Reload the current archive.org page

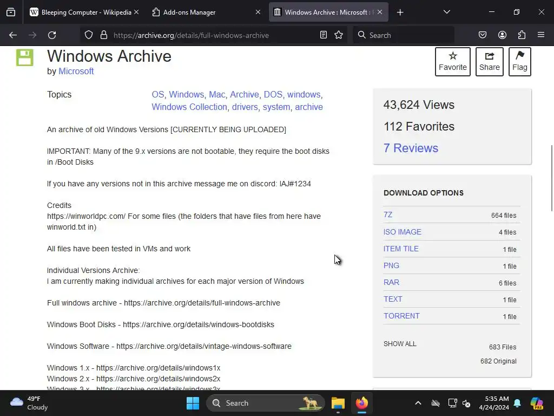coord(52,35)
